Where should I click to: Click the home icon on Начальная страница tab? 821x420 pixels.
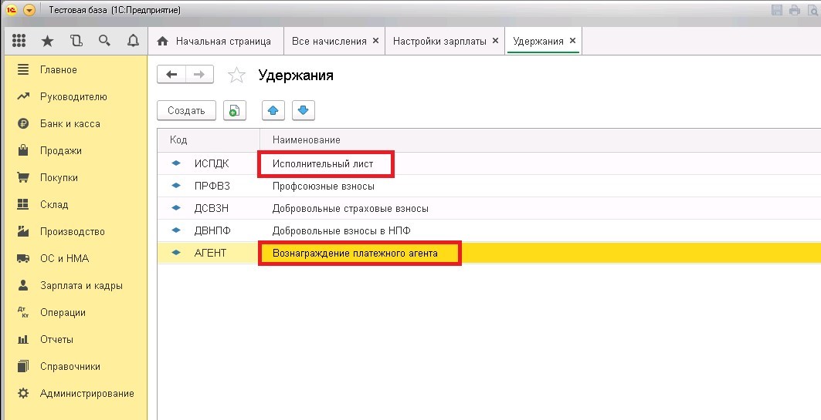(163, 42)
